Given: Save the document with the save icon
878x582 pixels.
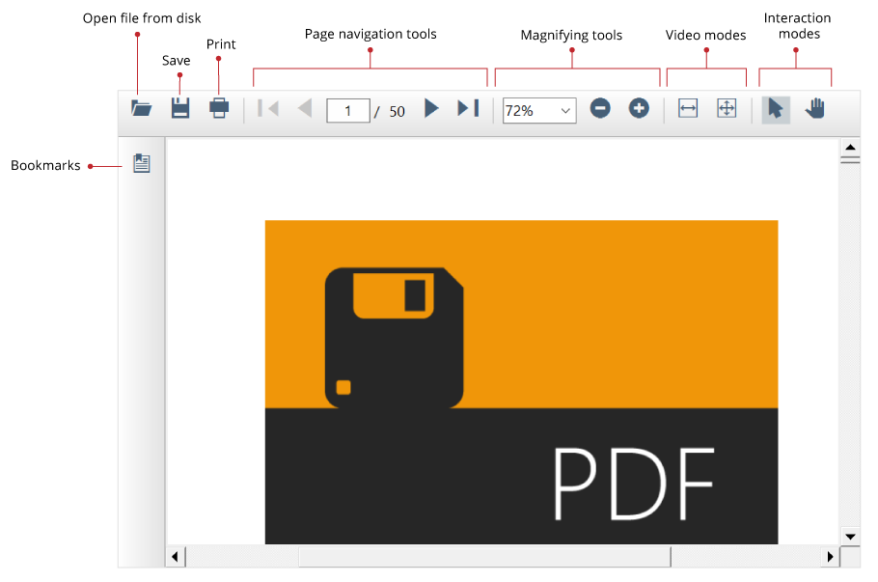Looking at the screenshot, I should click(x=179, y=108).
